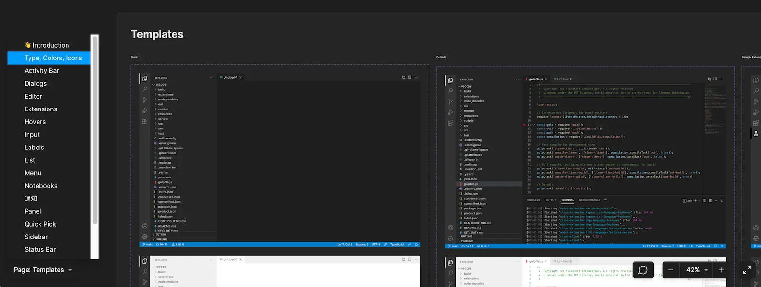Click Settings gear icon in Blank template
This screenshot has height=287, width=761.
145,237
